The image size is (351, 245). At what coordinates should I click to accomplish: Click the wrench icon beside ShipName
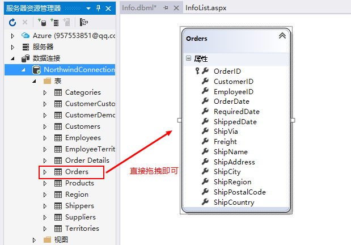[x=205, y=151]
